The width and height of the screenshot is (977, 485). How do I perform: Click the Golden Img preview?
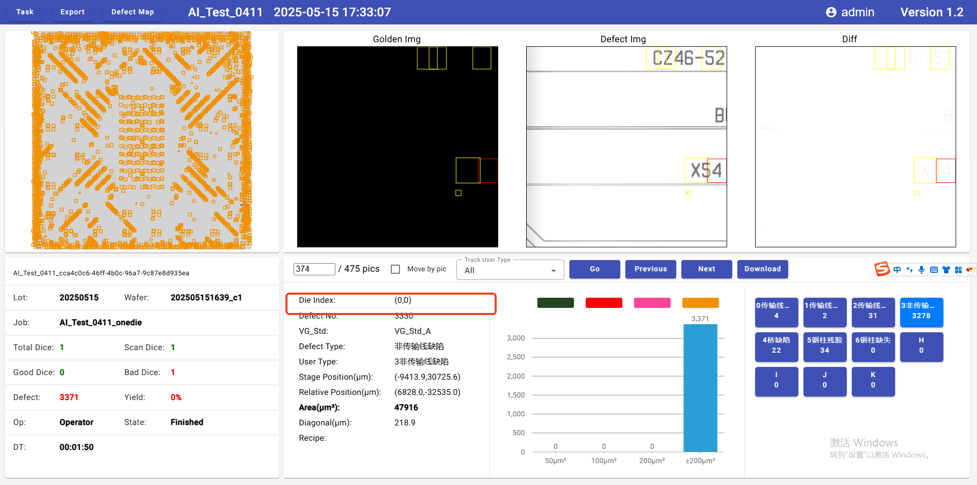[x=397, y=147]
